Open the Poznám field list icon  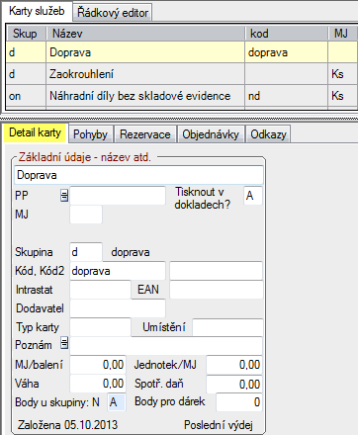point(64,343)
